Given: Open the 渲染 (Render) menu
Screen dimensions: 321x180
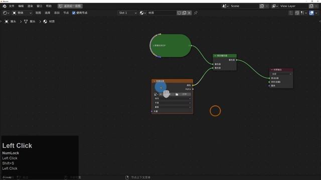Looking at the screenshot, I should coord(30,6).
